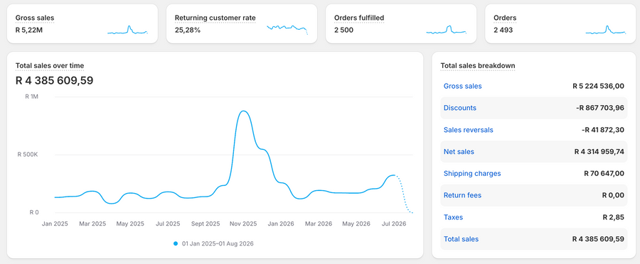Viewport: 640px width, 264px height.
Task: Open the Net sales link
Action: pyautogui.click(x=459, y=152)
